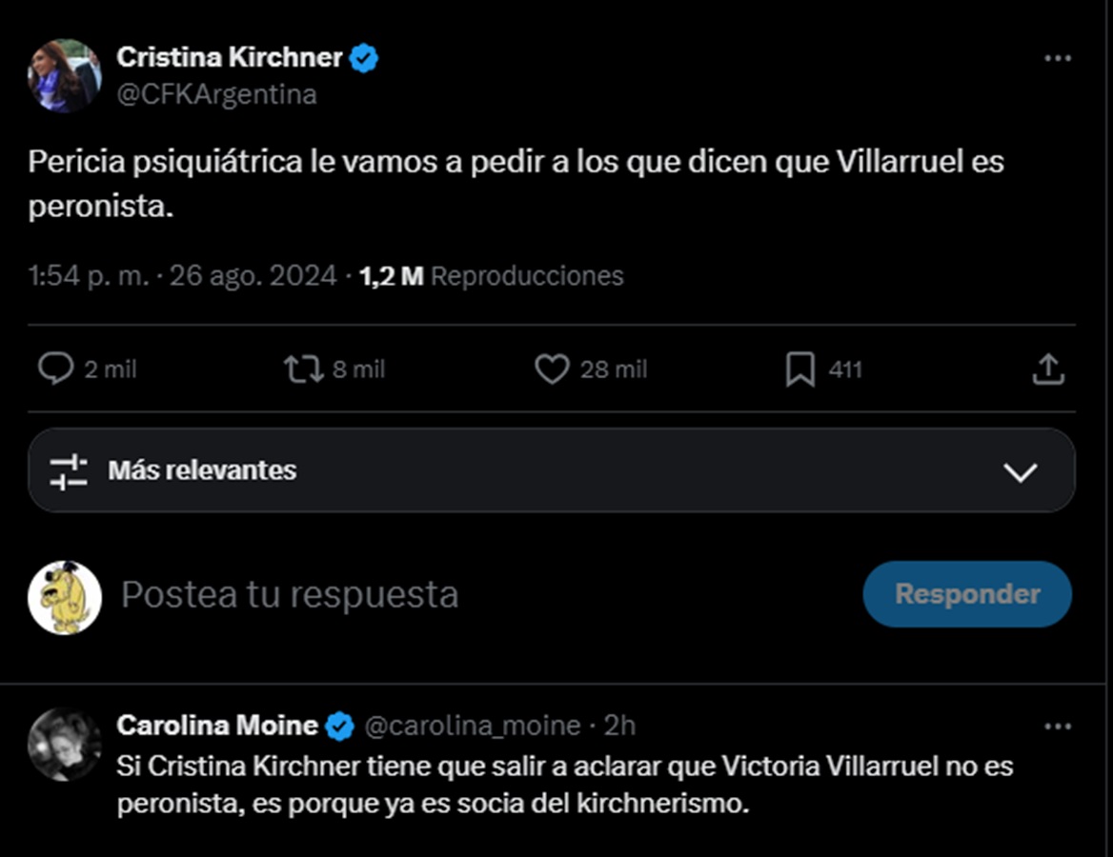The width and height of the screenshot is (1113, 857).
Task: Open Cristina Kirchner's profile name link
Action: click(x=230, y=57)
